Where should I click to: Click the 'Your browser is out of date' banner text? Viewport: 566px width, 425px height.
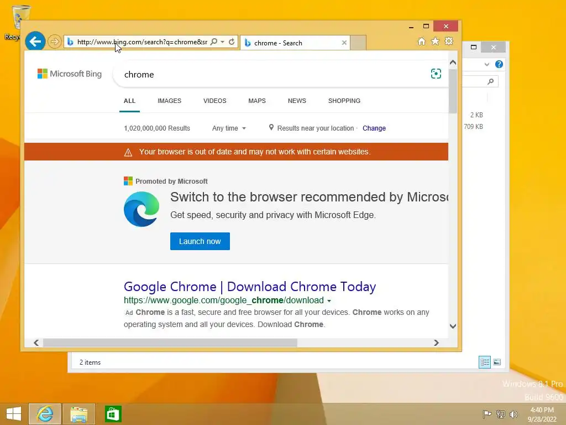(x=255, y=152)
